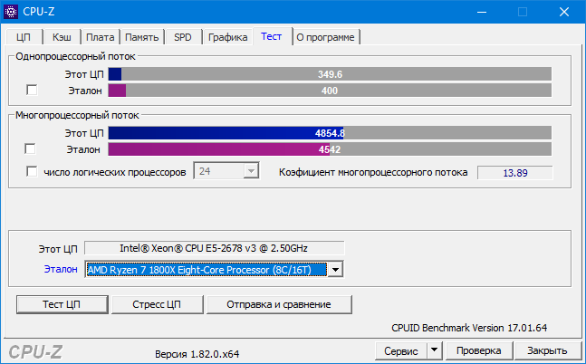
Task: Select the Память tab
Action: 141,37
